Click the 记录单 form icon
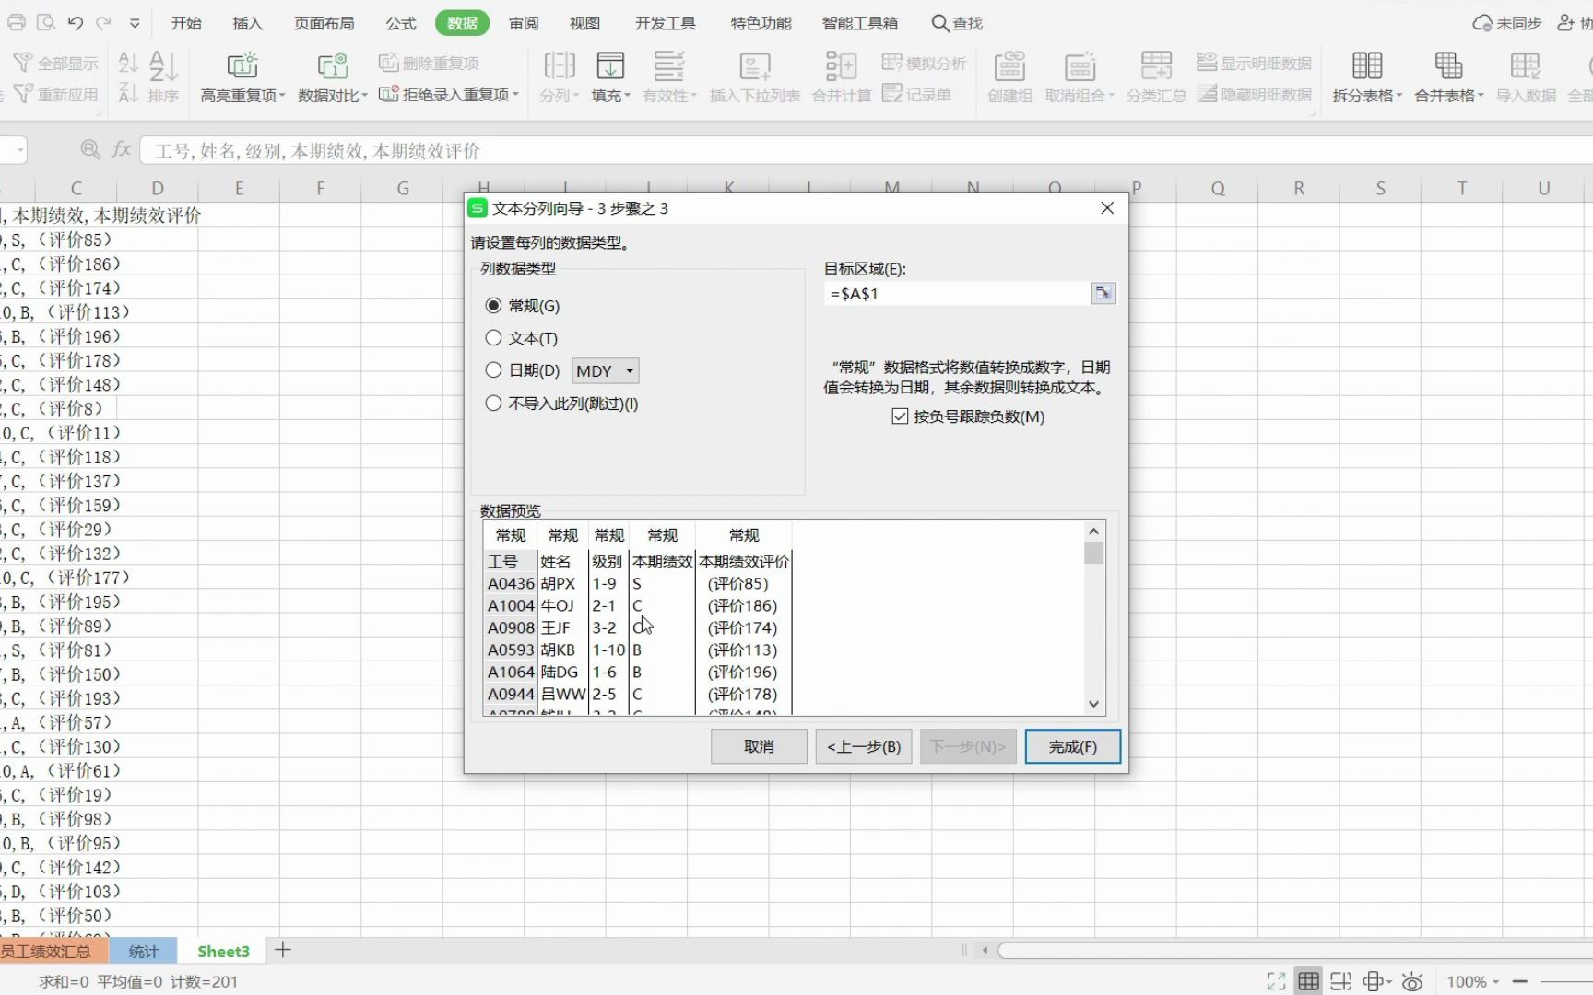 (891, 93)
